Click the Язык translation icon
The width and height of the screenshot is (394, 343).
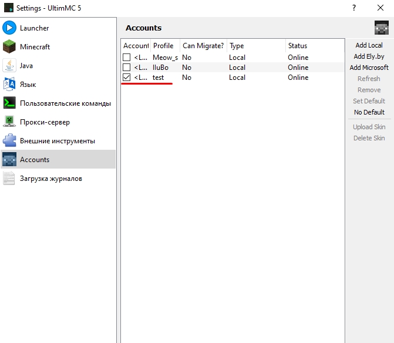[x=9, y=84]
